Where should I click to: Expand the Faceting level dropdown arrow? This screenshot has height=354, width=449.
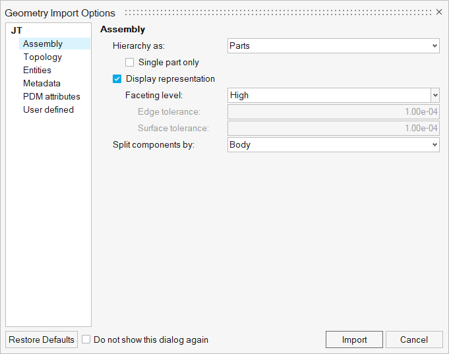435,95
